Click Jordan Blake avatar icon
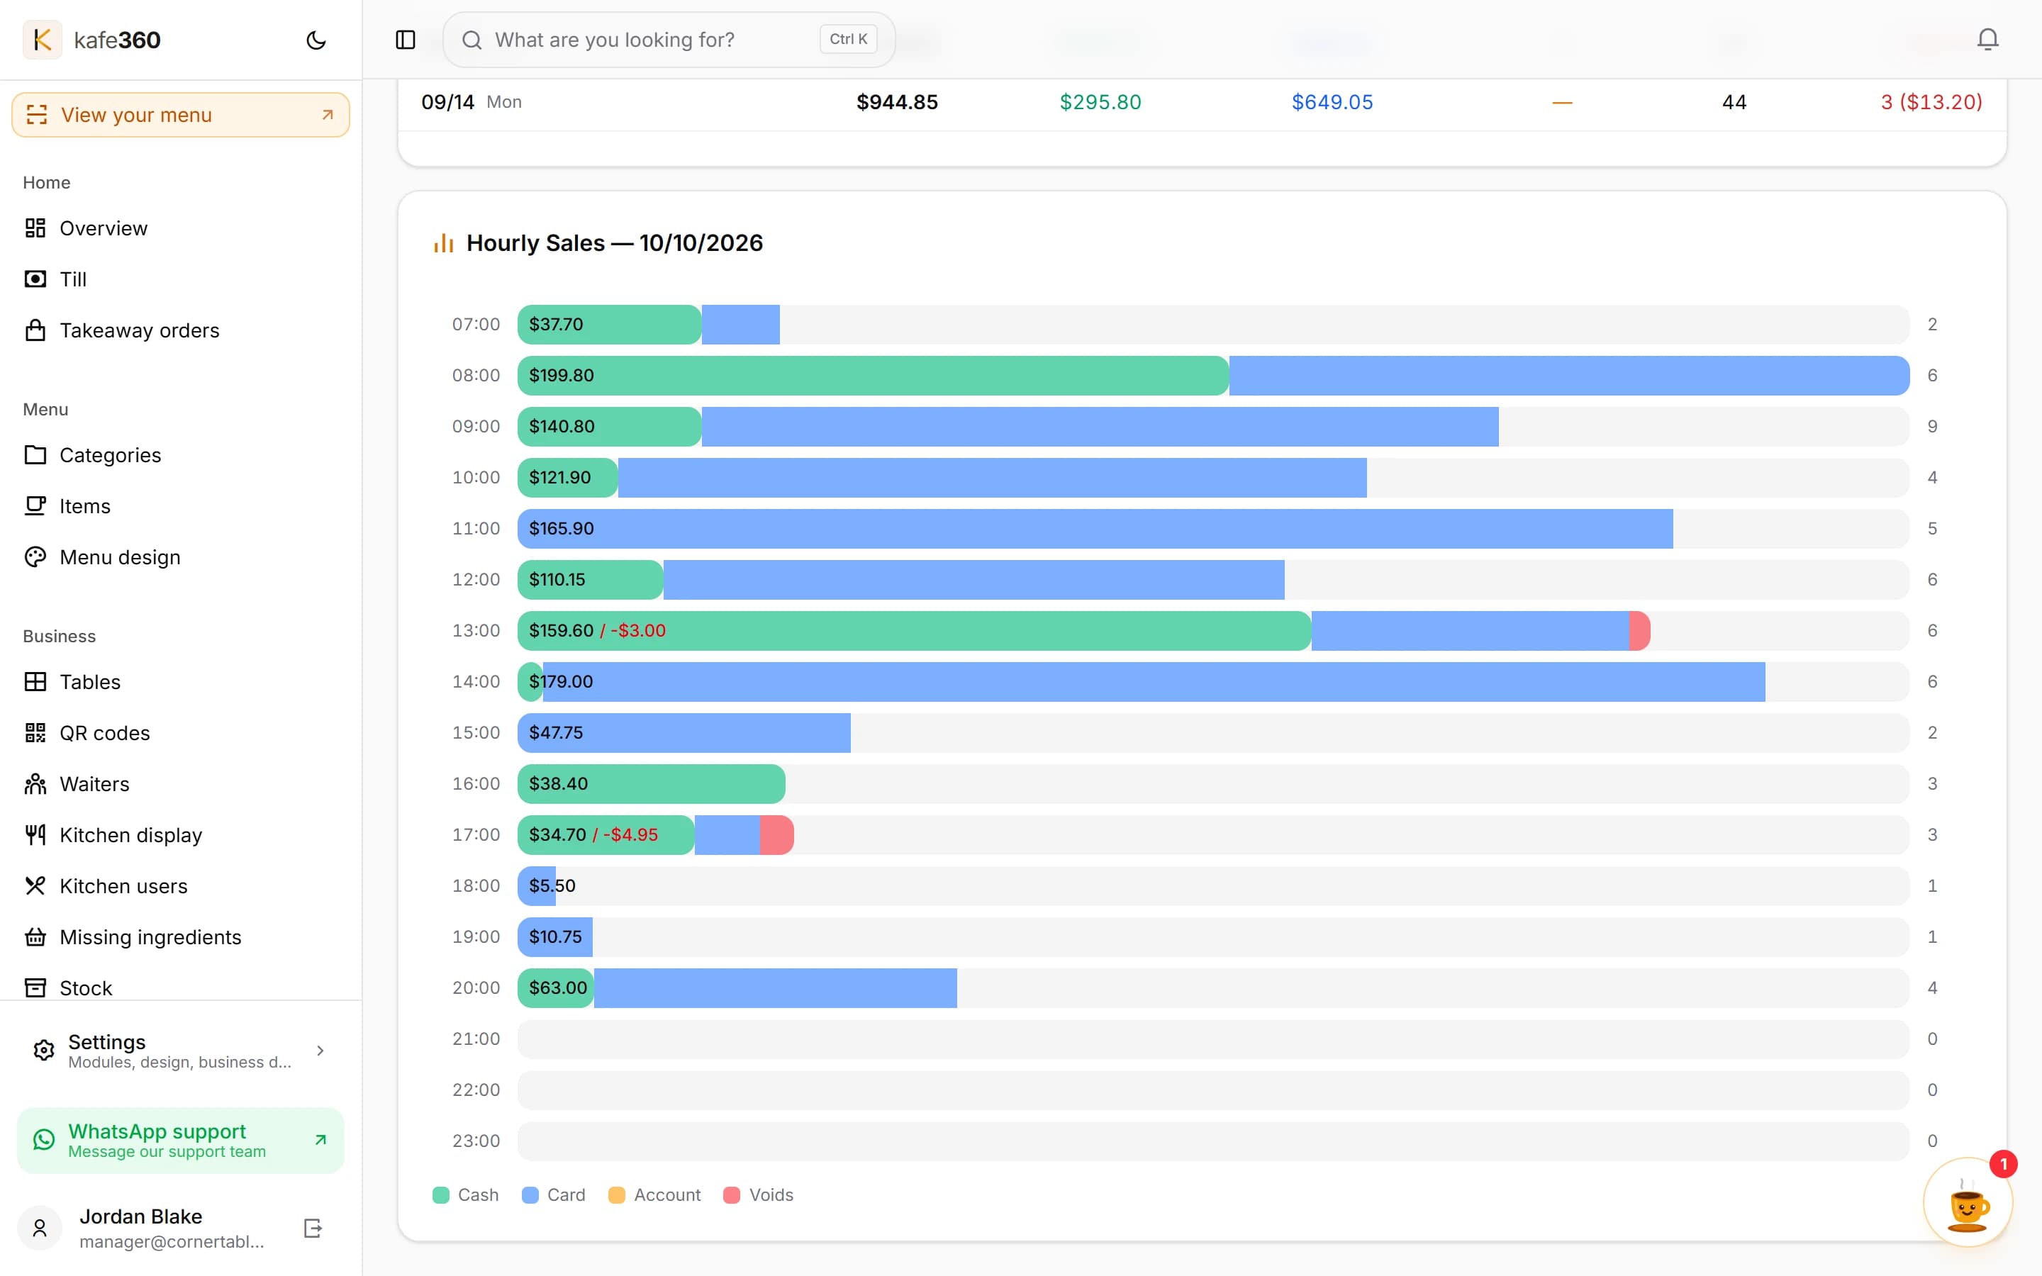Image resolution: width=2042 pixels, height=1276 pixels. pyautogui.click(x=40, y=1228)
